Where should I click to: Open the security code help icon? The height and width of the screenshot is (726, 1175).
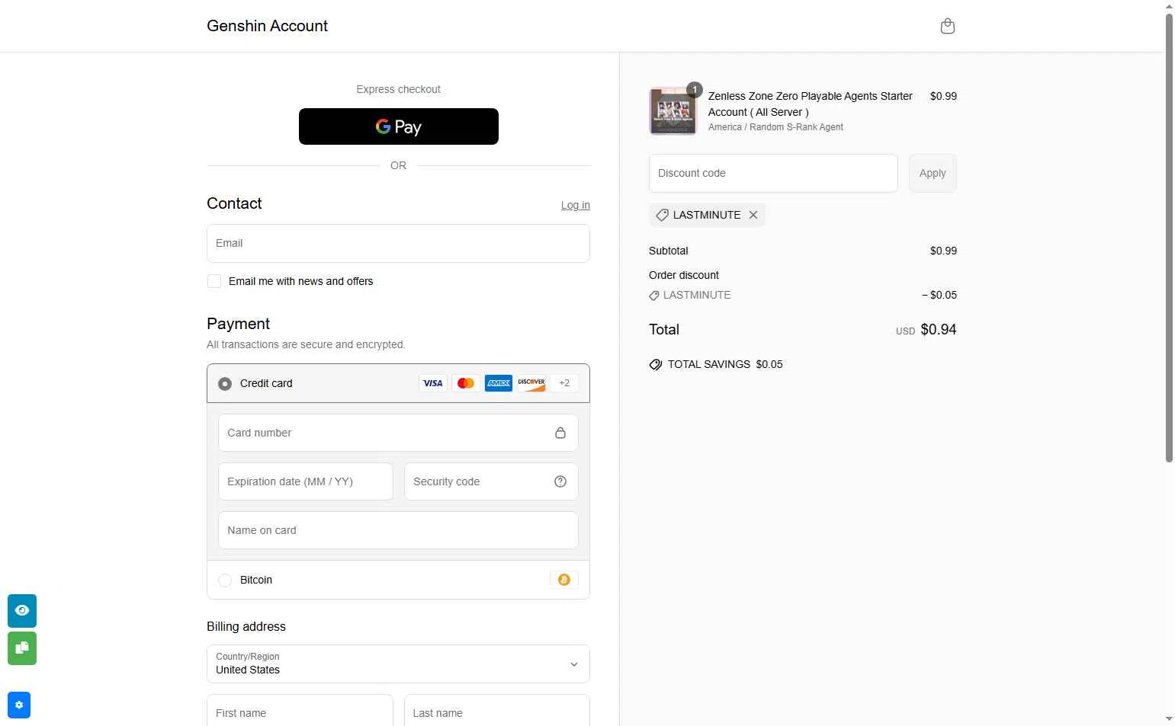560,481
